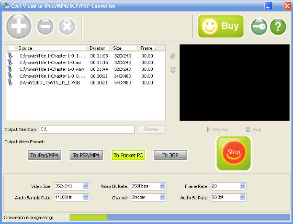The height and width of the screenshot is (224, 293).
Task: Click Output Directory input field
Action: point(87,130)
